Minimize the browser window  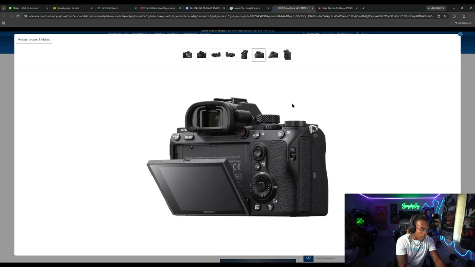[453, 8]
